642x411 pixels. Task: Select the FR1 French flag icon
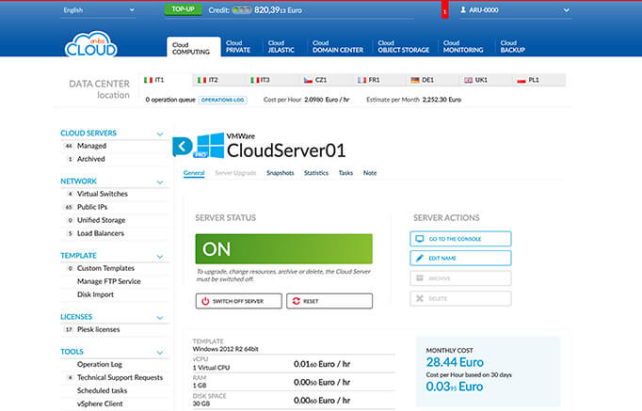361,80
